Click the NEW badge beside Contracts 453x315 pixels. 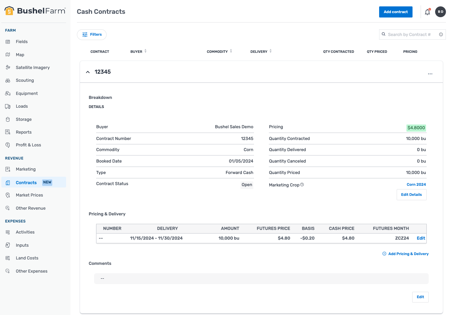click(47, 182)
